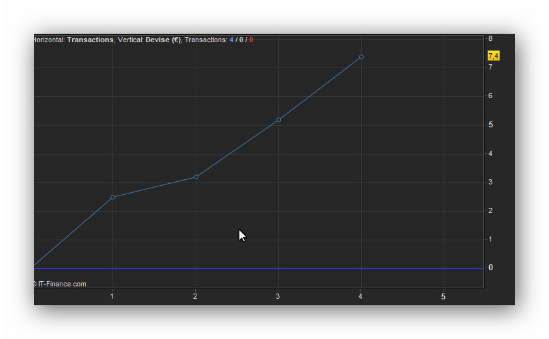
Task: Click the x-axis tick label 3
Action: [278, 296]
